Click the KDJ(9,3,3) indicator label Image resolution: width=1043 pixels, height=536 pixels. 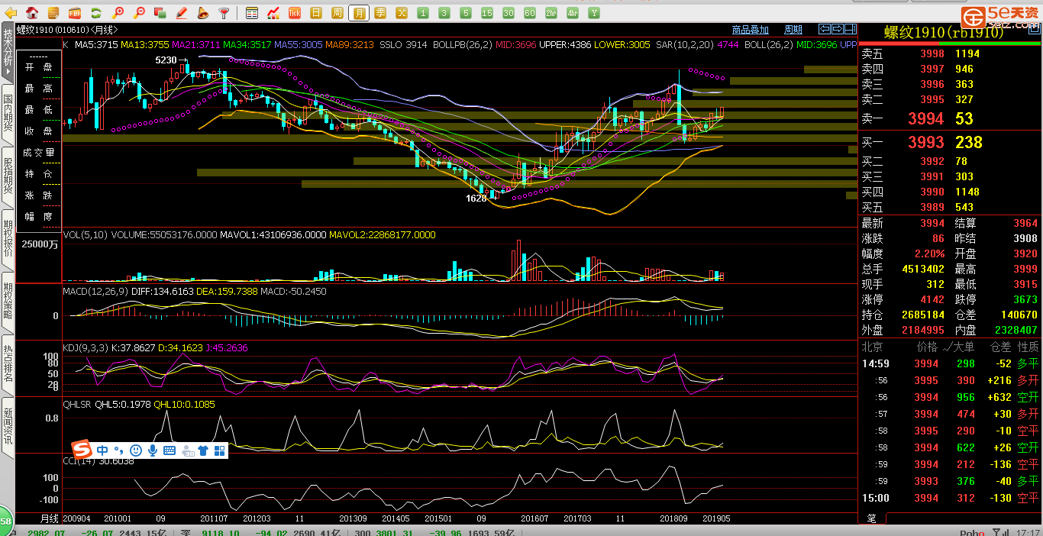(86, 347)
